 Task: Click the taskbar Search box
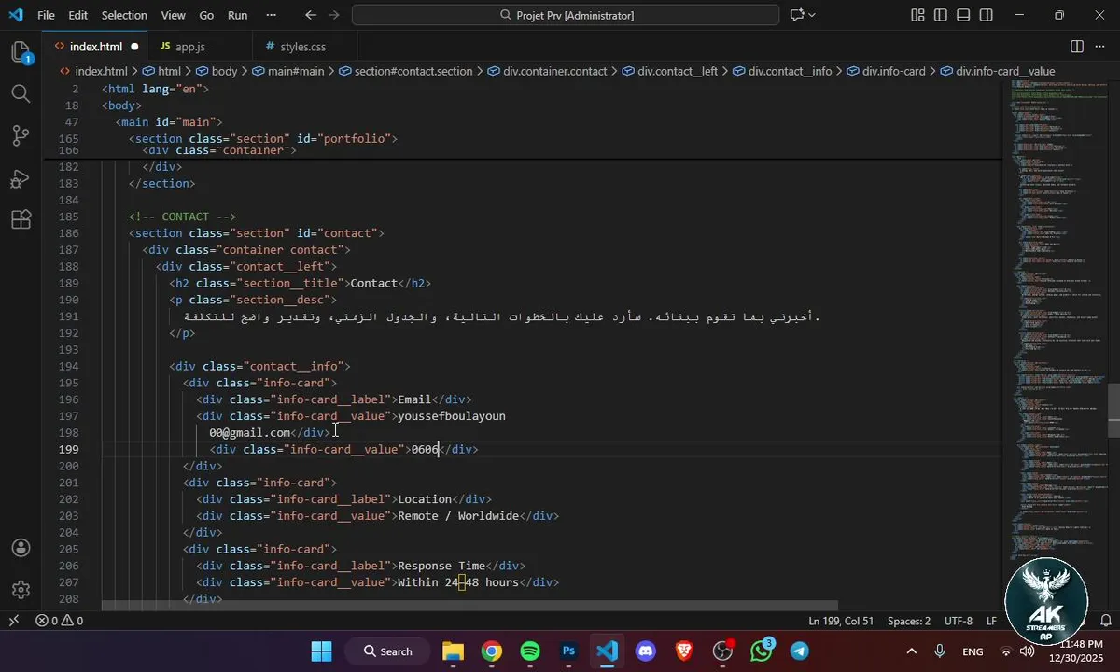point(387,651)
